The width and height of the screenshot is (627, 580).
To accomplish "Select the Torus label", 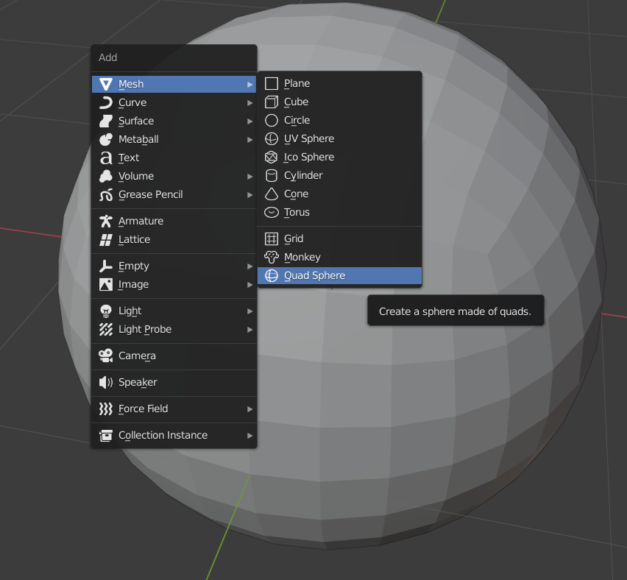I will [297, 213].
